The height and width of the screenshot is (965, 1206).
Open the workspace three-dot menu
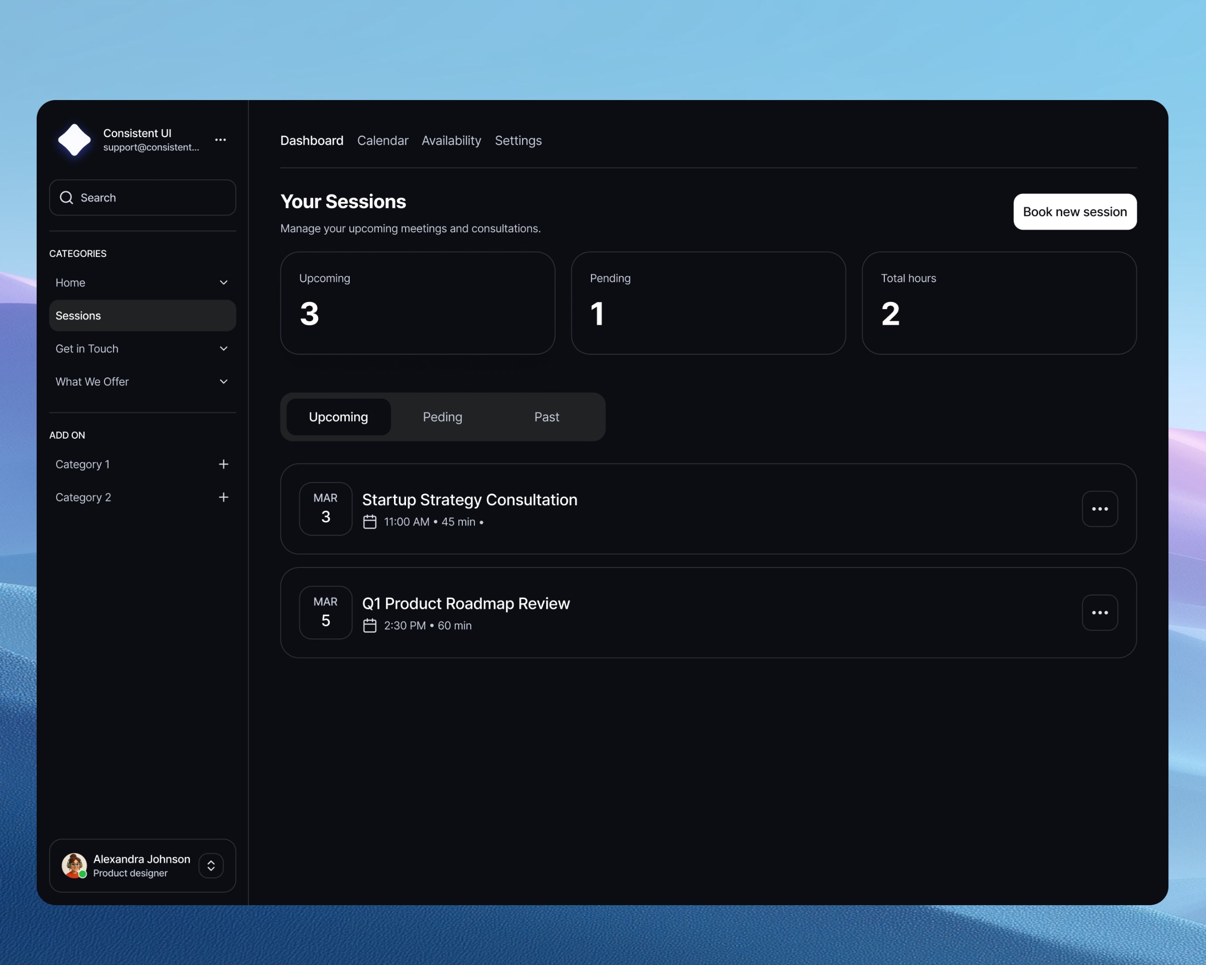pos(221,140)
